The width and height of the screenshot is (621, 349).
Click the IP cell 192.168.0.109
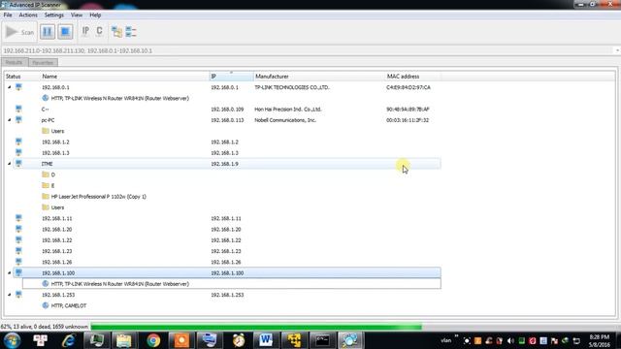pos(227,110)
